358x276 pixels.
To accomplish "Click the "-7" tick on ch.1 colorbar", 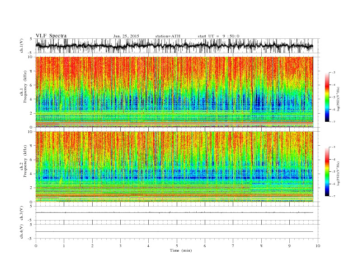I will tap(334, 122).
